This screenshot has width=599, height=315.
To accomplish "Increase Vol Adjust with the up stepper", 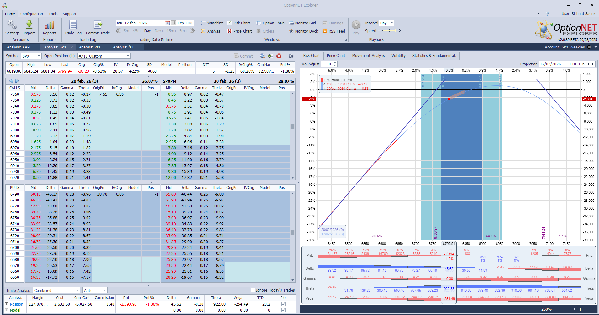I will tap(335, 63).
